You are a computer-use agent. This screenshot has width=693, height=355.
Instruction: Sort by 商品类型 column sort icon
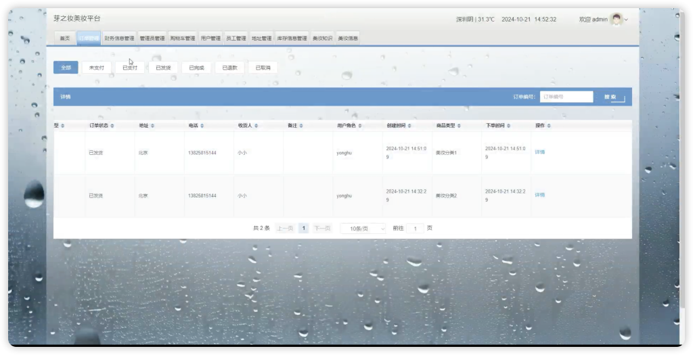tap(459, 126)
